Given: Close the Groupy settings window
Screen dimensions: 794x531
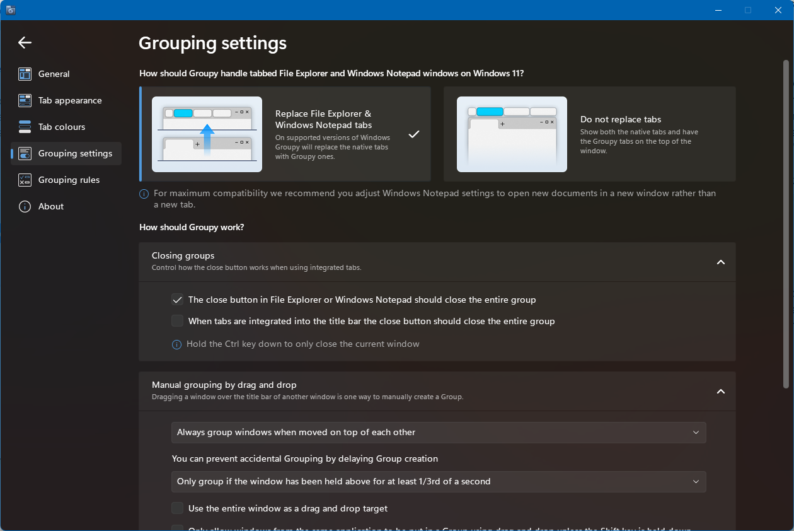Looking at the screenshot, I should pos(777,10).
